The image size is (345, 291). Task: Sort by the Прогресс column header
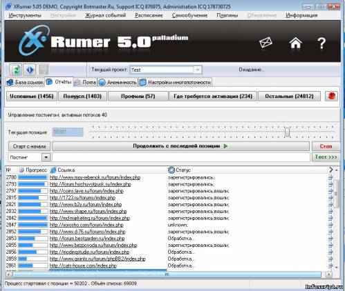[33, 170]
